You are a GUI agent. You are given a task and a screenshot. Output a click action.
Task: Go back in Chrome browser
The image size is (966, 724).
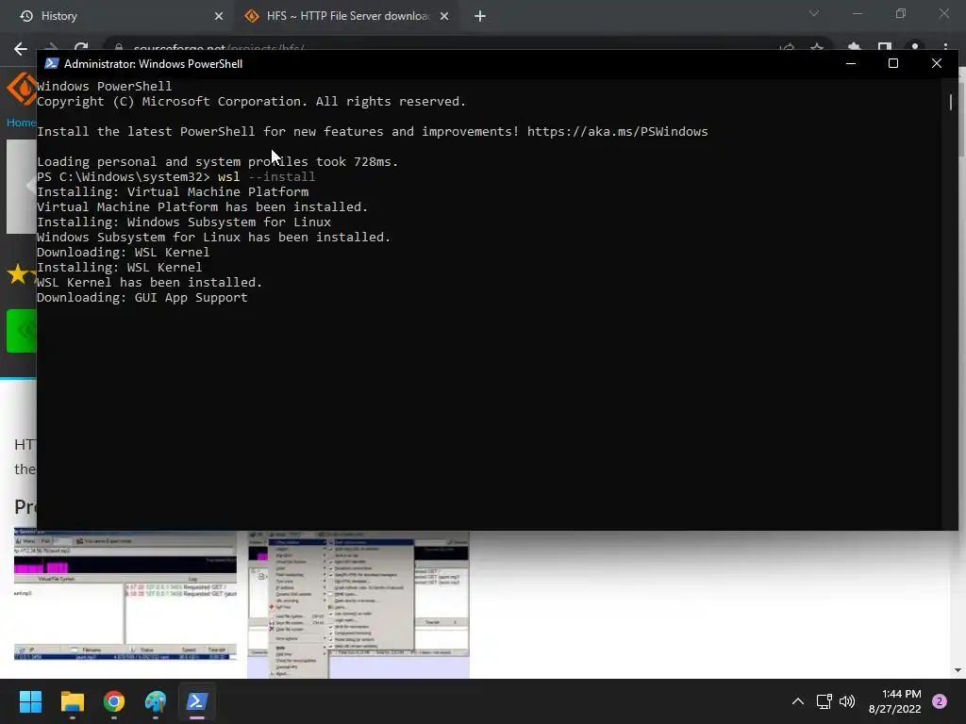(x=21, y=49)
